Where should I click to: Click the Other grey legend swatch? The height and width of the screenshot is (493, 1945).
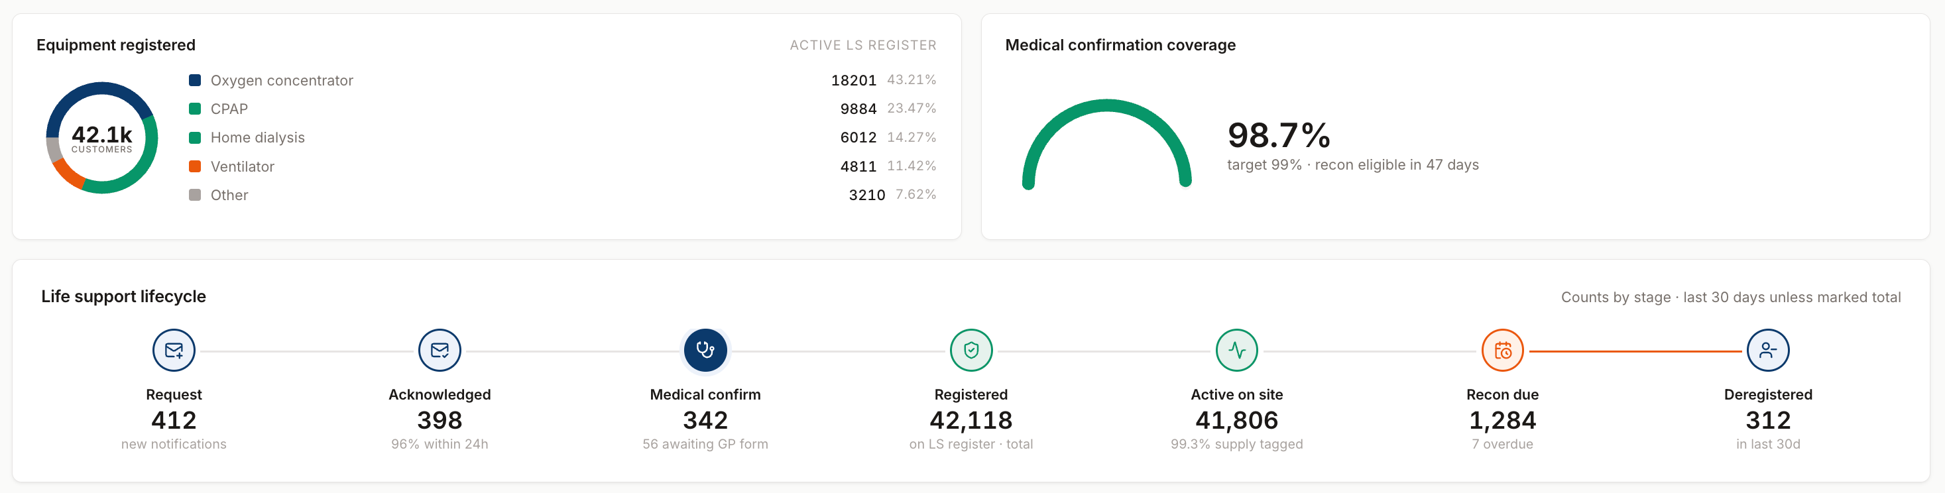(195, 195)
